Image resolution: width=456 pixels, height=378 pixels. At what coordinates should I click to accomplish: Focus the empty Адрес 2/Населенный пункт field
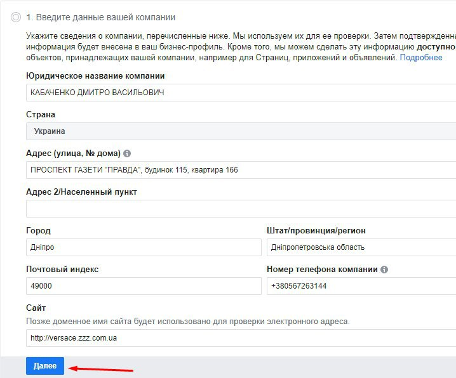pos(241,209)
